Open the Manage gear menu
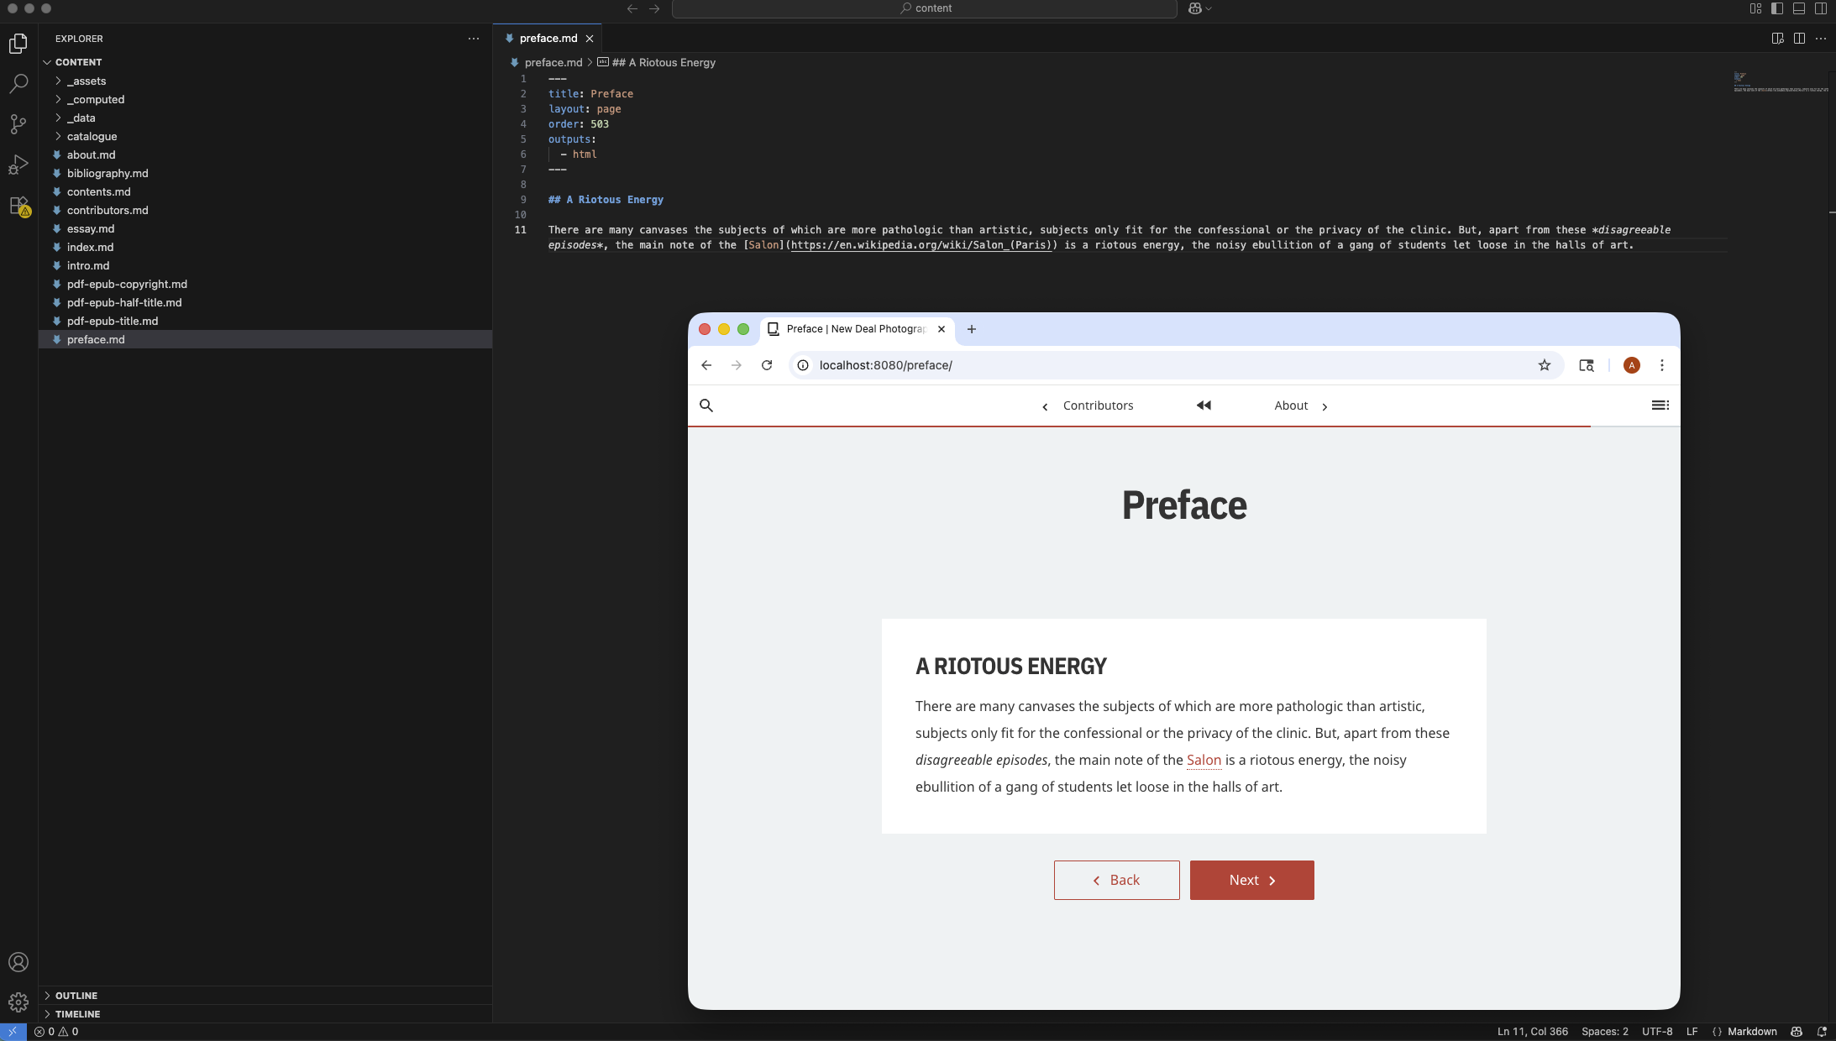 point(18,1002)
